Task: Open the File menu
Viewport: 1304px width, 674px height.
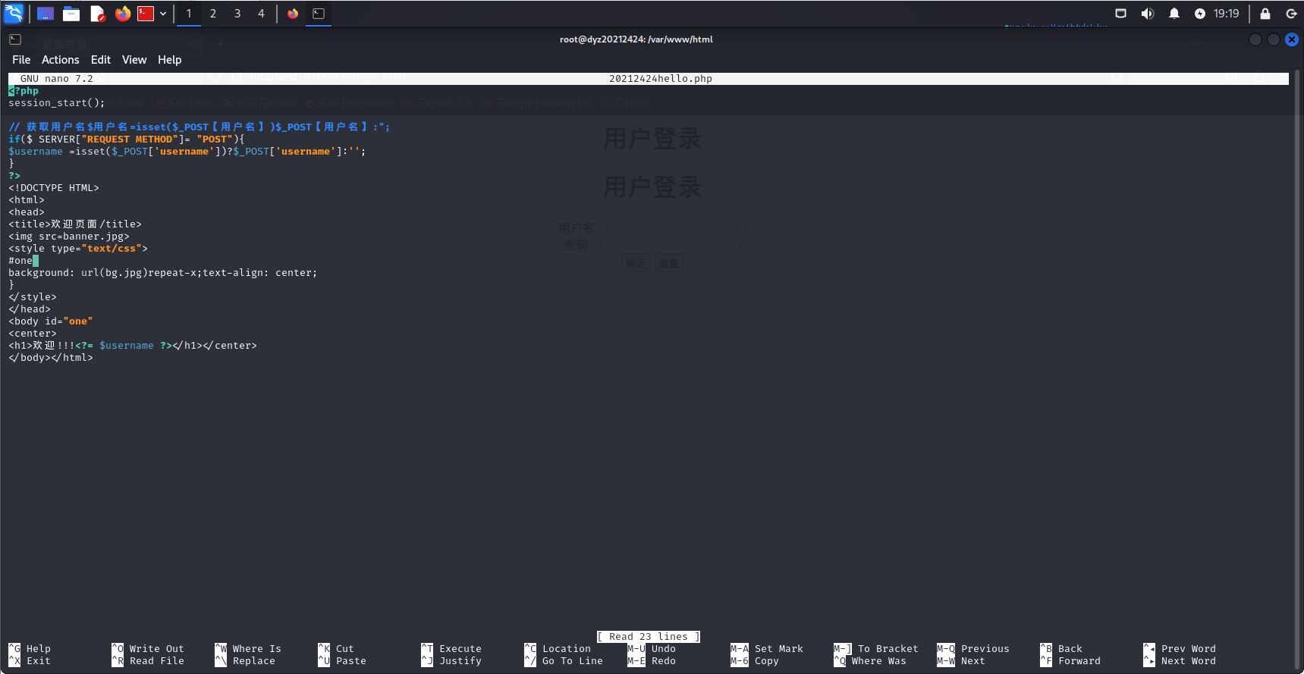Action: (x=21, y=60)
